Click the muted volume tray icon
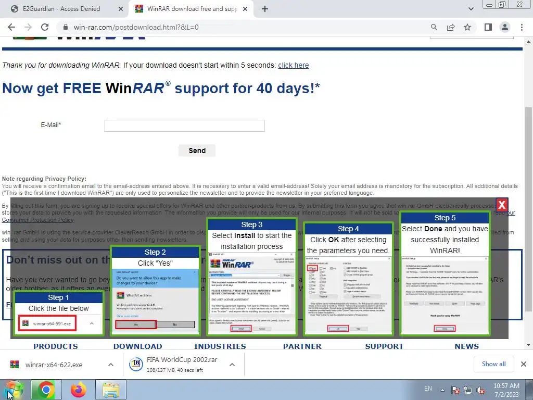The width and height of the screenshot is (533, 400). pos(480,390)
